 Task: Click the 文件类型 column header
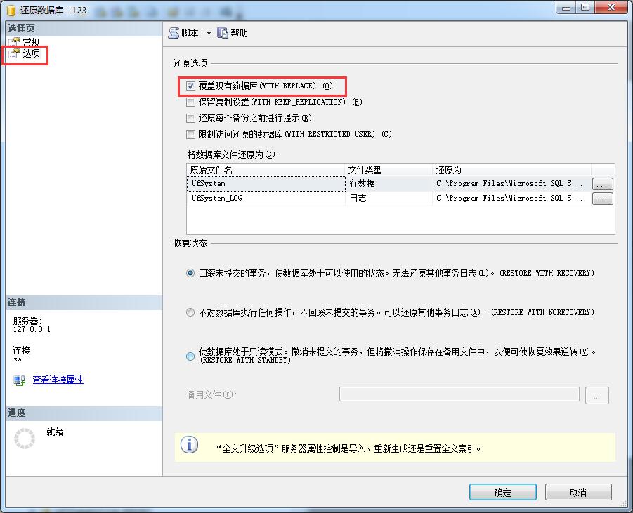click(x=389, y=170)
